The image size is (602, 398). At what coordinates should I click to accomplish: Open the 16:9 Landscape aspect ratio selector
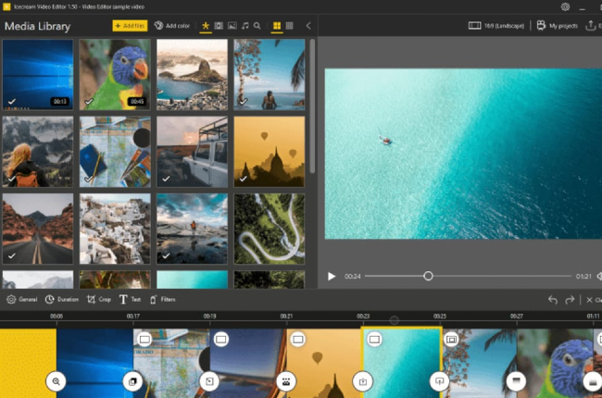pos(496,26)
